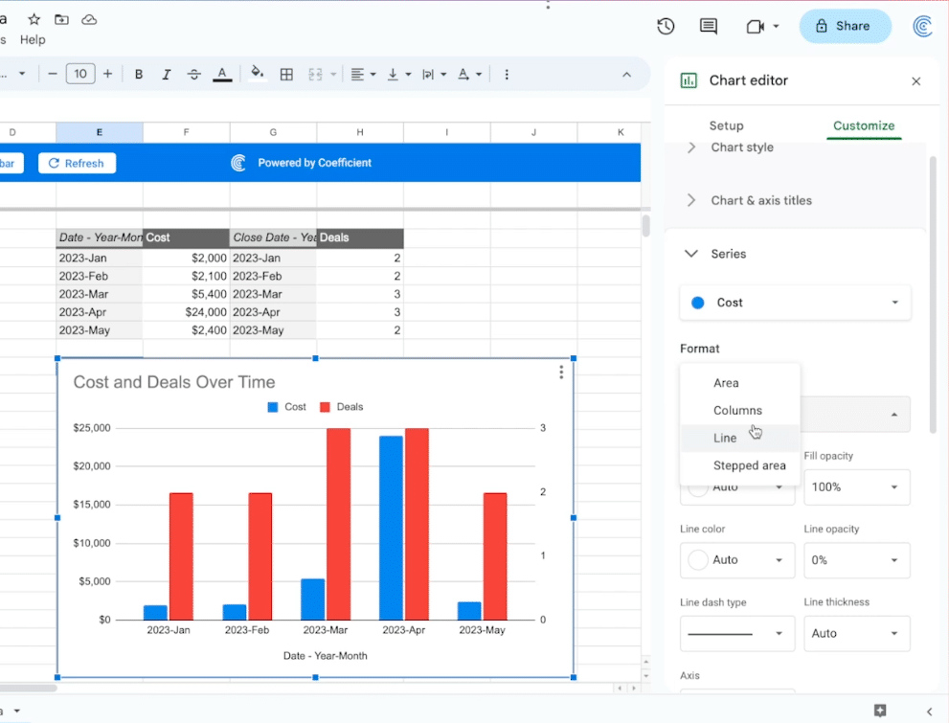949x723 pixels.
Task: Apply strikethrough formatting
Action: coord(193,74)
